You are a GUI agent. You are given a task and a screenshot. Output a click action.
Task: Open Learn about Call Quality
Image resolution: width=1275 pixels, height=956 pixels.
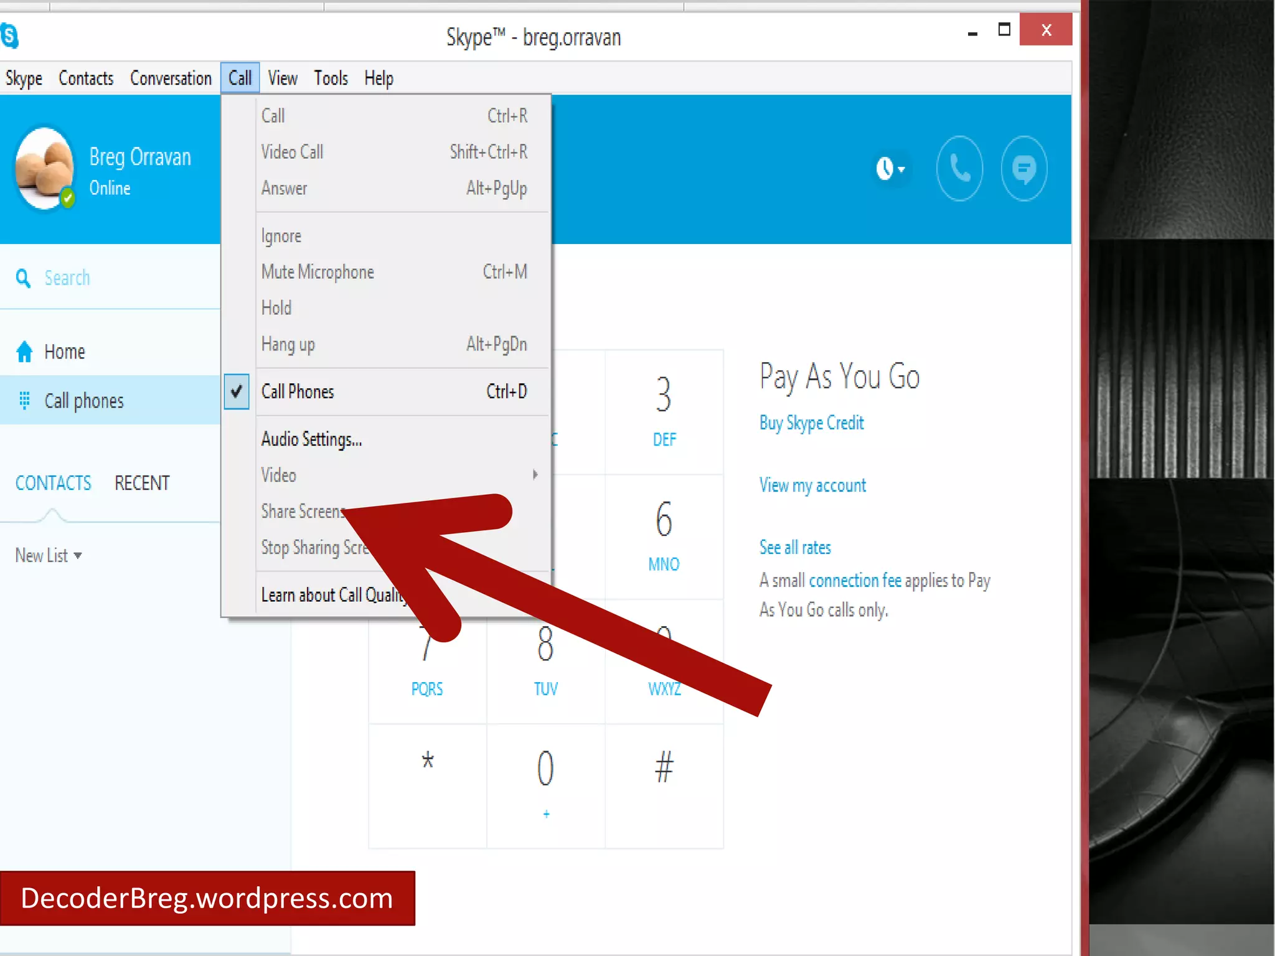point(333,595)
